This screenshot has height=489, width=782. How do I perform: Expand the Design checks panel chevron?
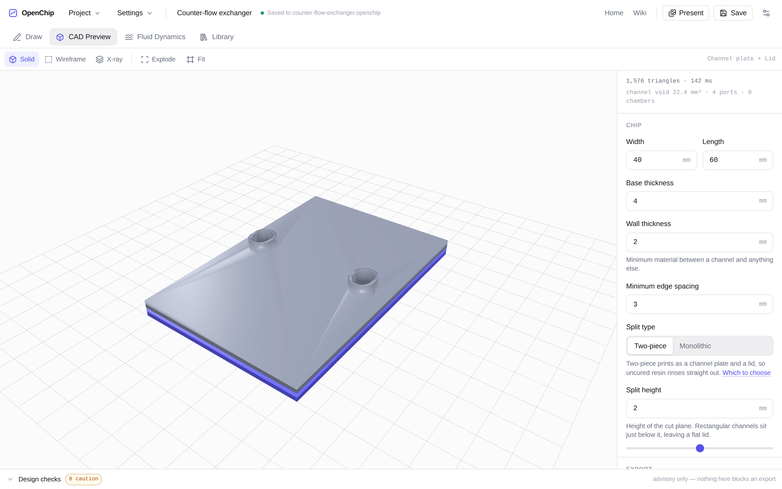pos(10,479)
